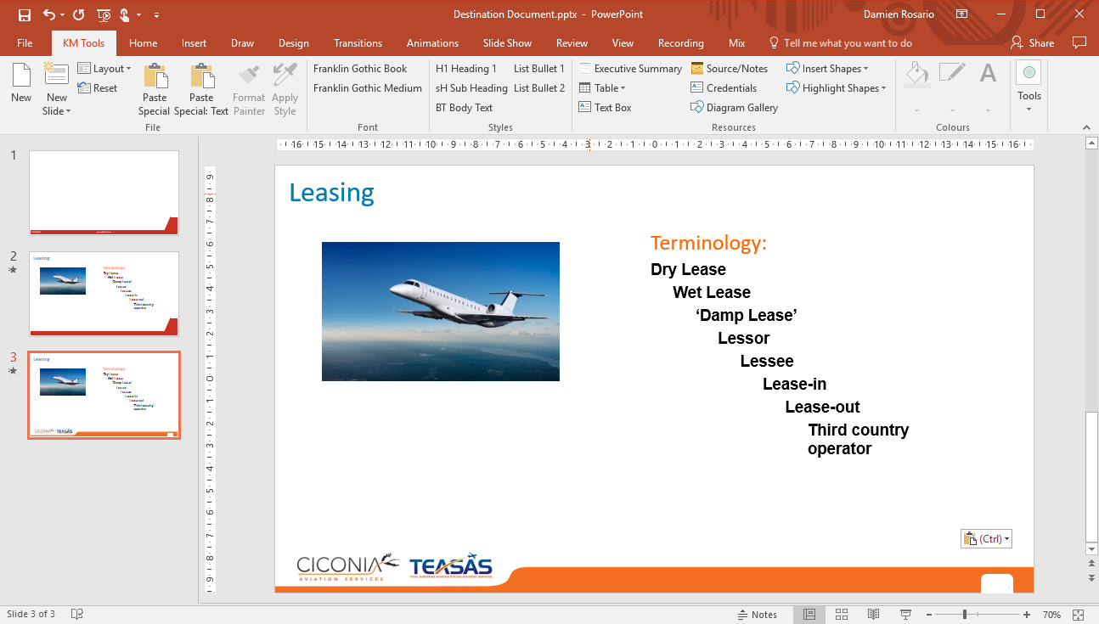Click the Executive Summary icon
Screen dimensions: 1099x624
[630, 69]
